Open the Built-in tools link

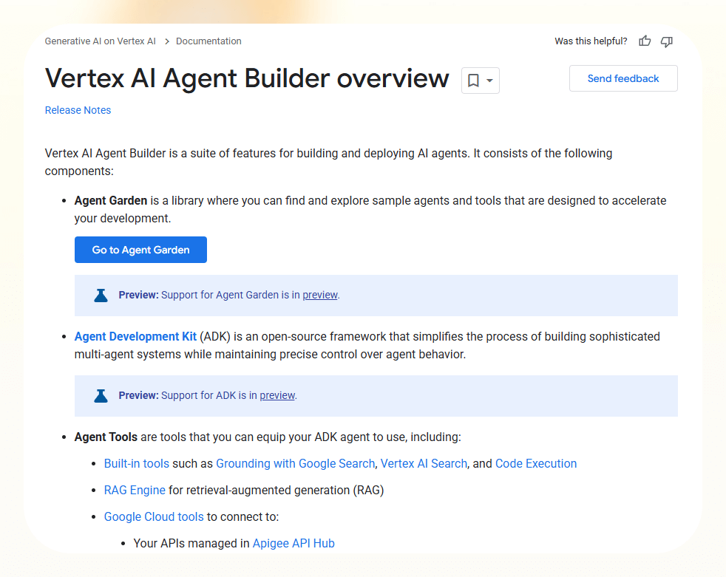[x=137, y=464]
